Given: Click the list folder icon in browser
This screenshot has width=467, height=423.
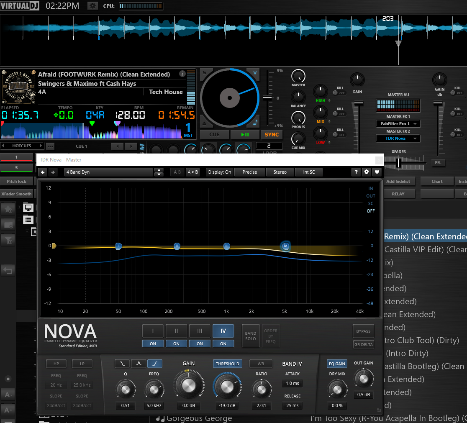Looking at the screenshot, I should point(28,220).
